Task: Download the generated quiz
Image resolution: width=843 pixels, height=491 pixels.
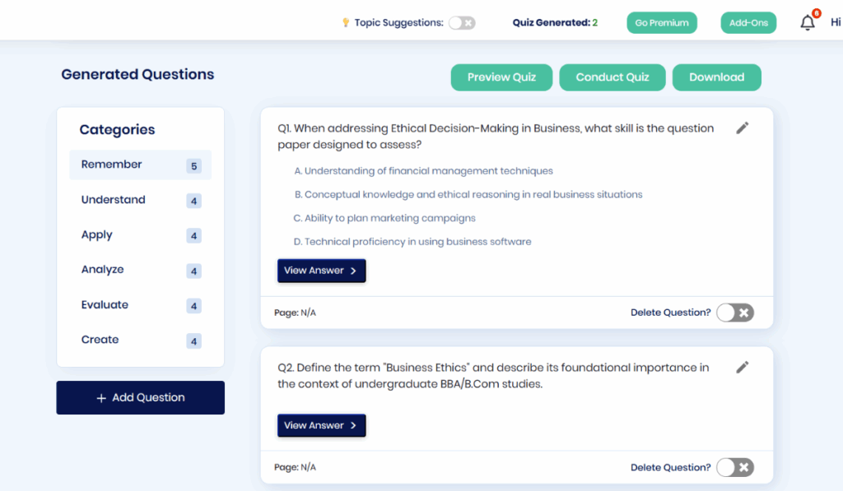Action: (716, 77)
